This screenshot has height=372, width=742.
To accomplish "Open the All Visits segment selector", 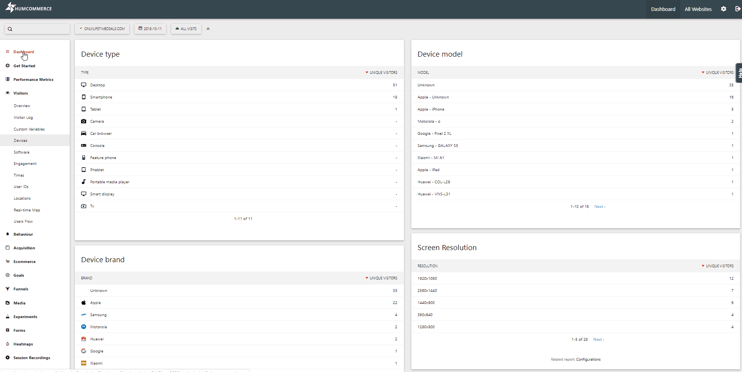I will (186, 29).
